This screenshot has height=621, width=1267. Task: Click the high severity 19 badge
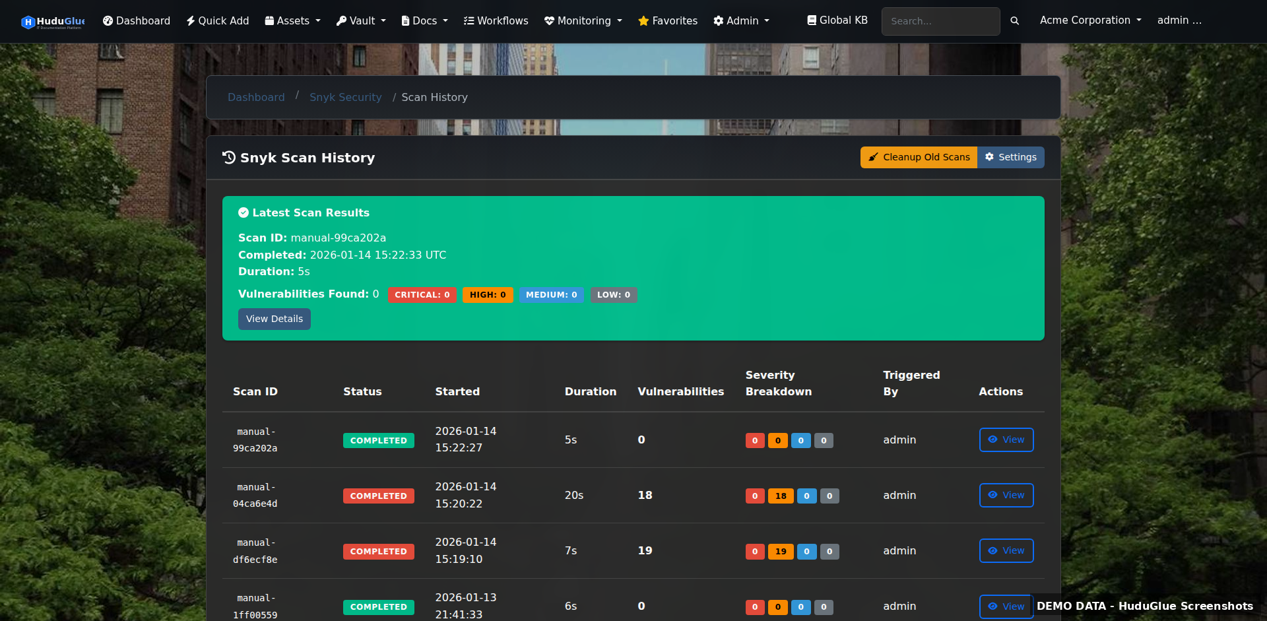click(x=781, y=551)
